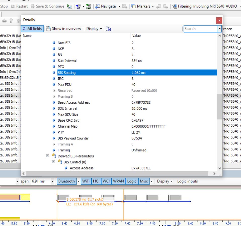Toggle the Bluetooth timeline filter

66,181
